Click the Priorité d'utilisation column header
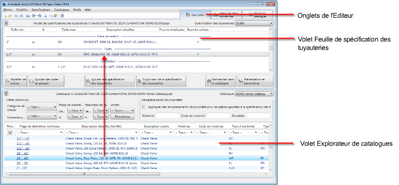This screenshot has width=399, height=185. click(172, 30)
